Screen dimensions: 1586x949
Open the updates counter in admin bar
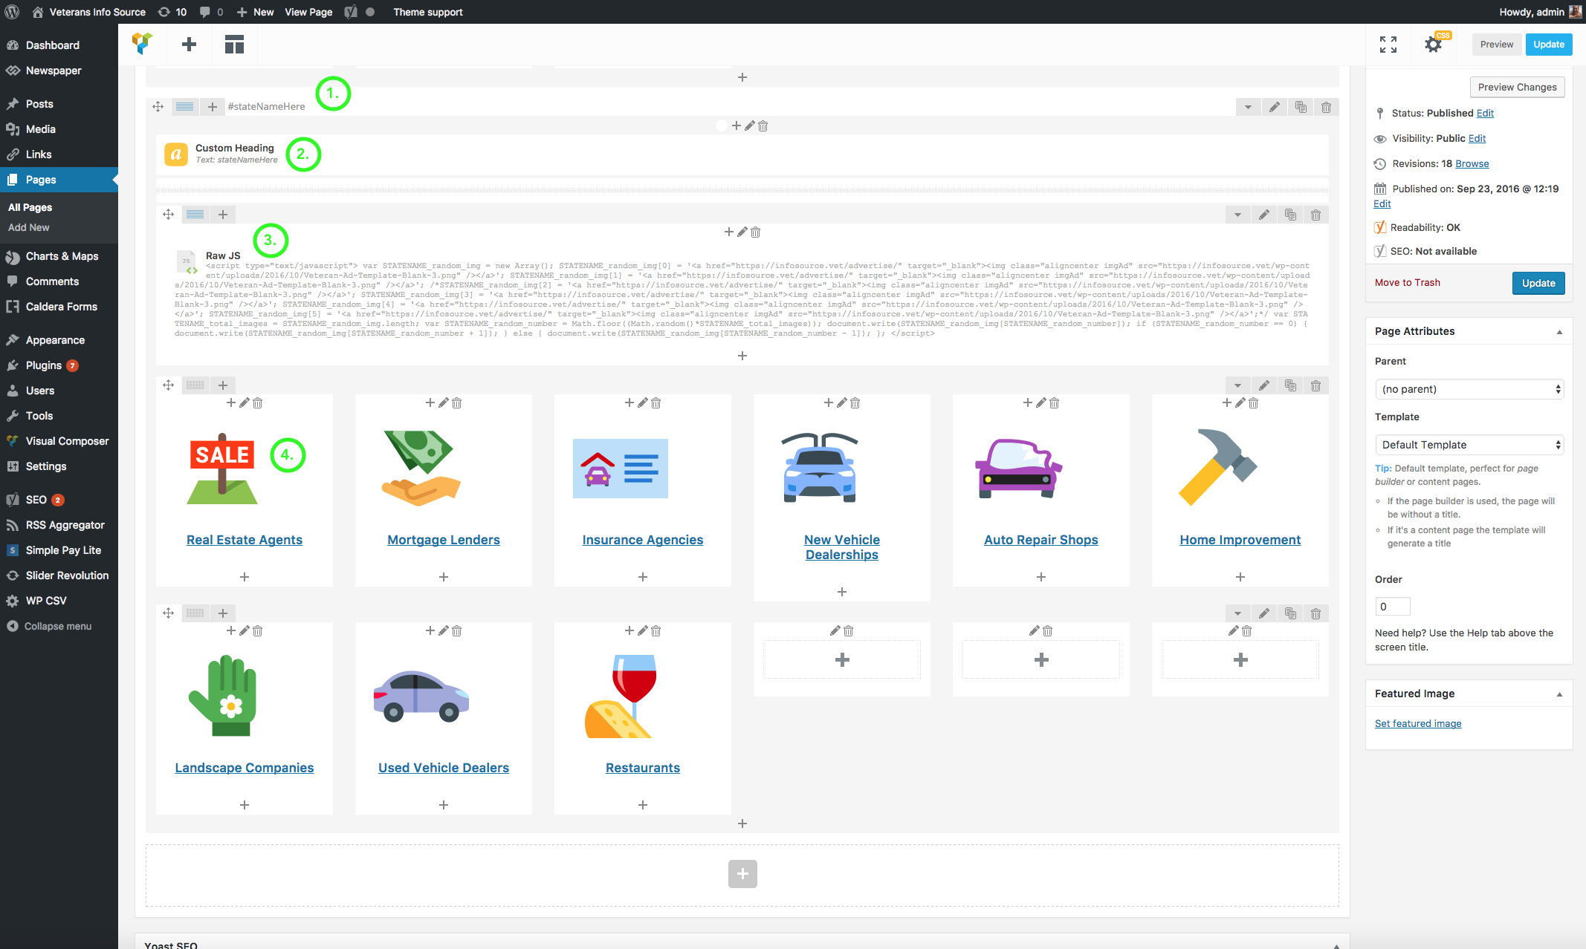[x=172, y=12]
